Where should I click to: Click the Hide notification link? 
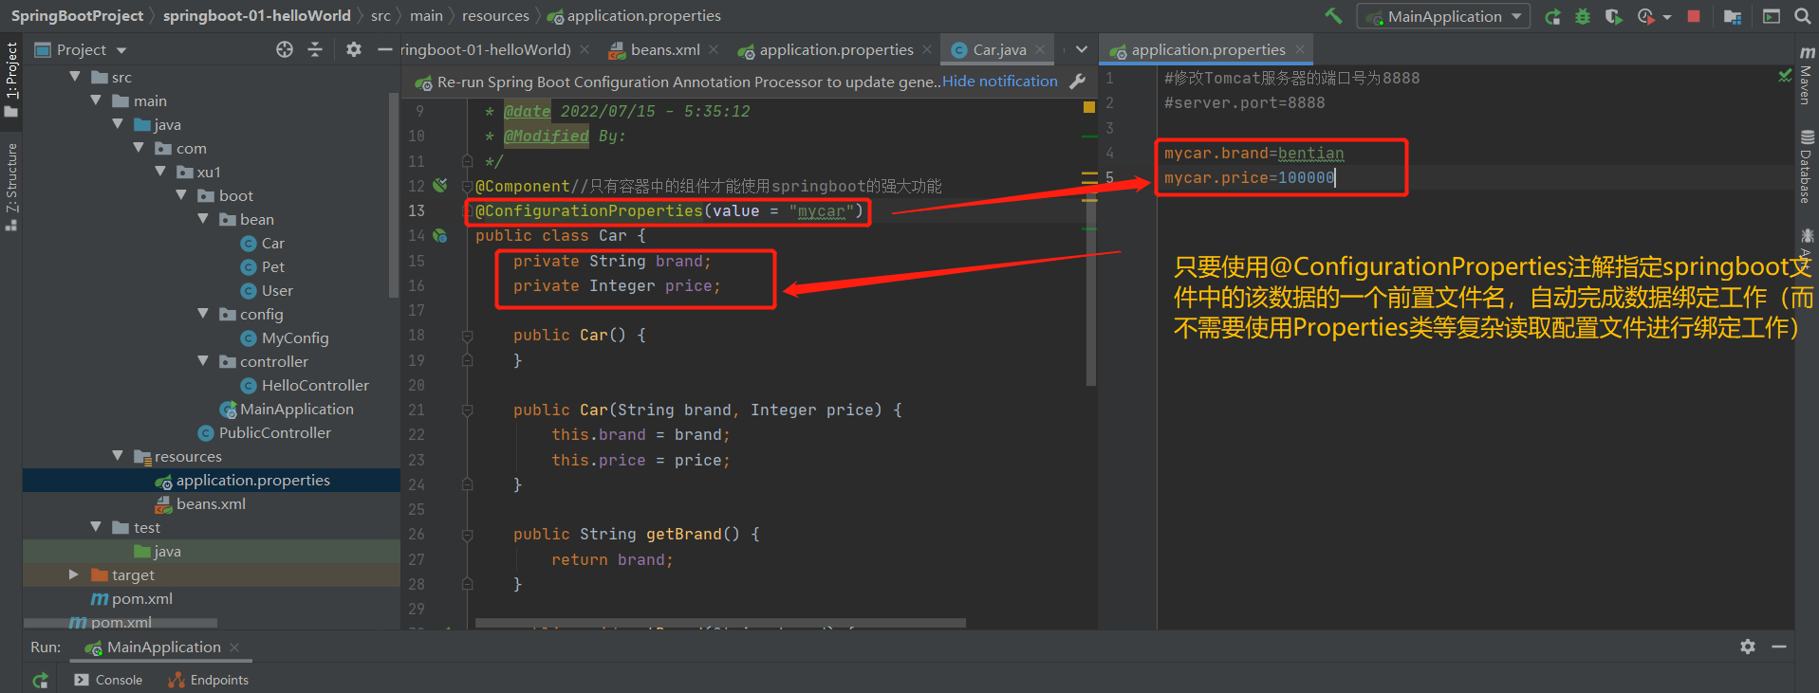999,82
